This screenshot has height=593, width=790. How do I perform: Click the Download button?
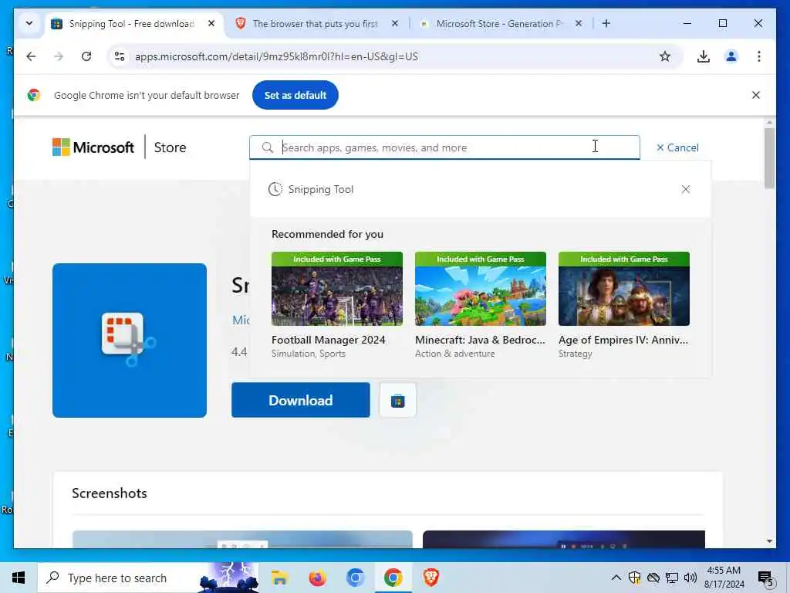tap(301, 400)
